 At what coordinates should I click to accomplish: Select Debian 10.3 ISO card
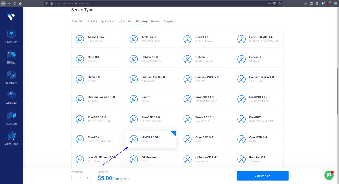tap(150, 59)
